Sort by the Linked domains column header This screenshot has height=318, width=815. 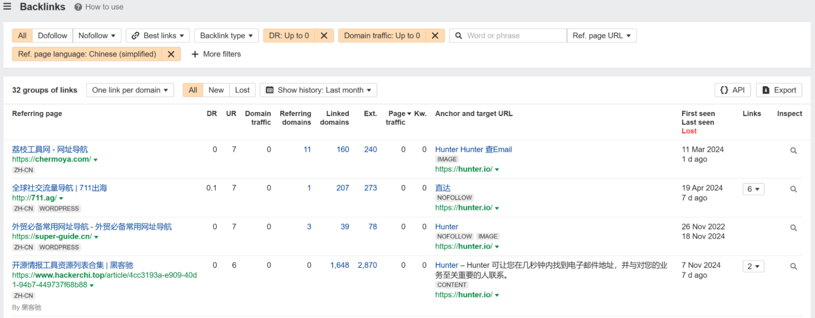[334, 118]
